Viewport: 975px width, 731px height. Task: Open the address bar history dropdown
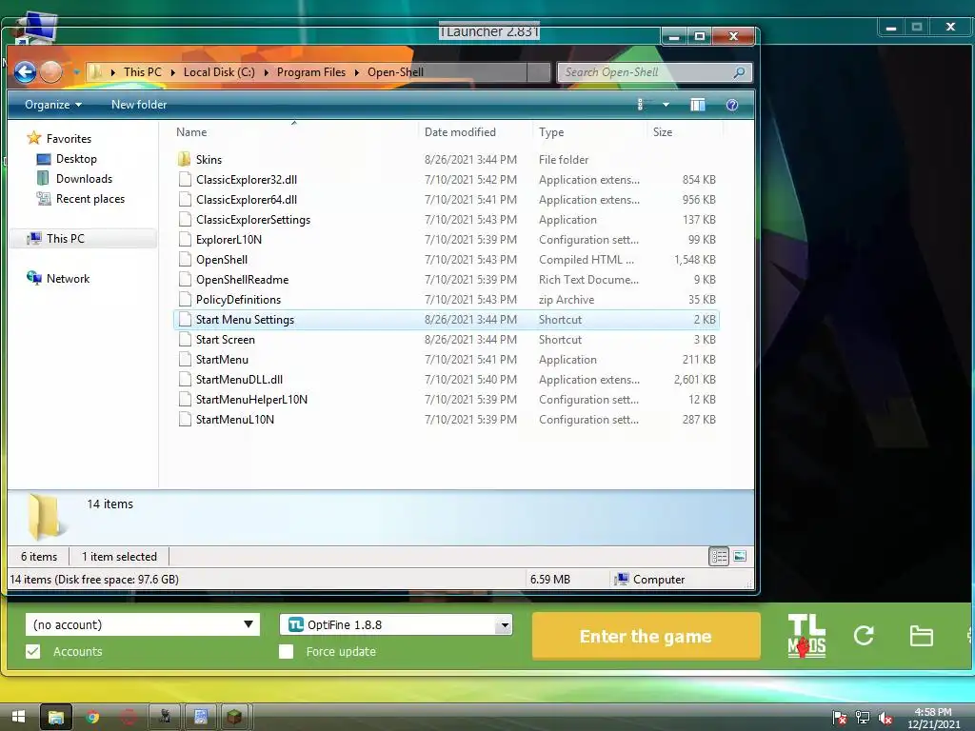pyautogui.click(x=539, y=72)
